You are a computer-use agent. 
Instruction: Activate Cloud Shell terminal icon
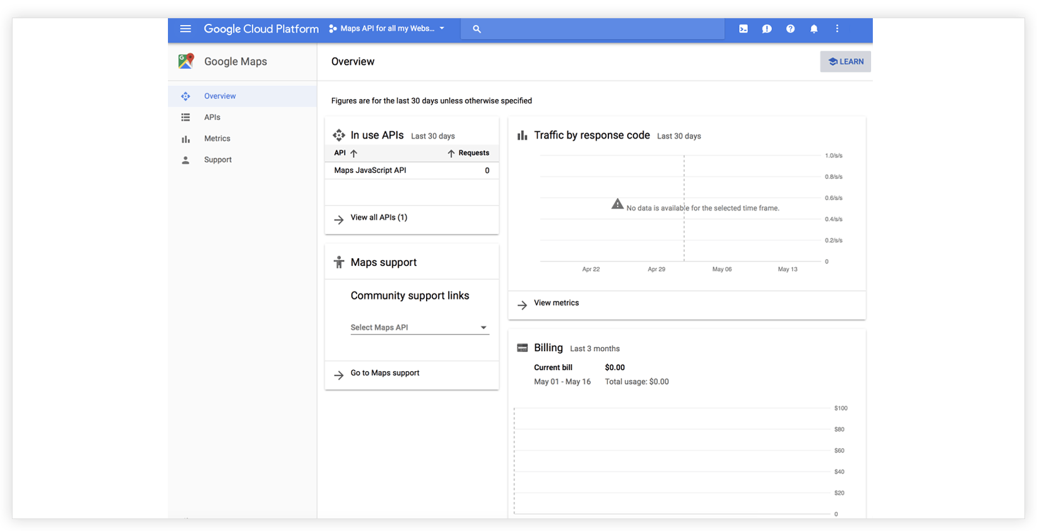point(743,29)
